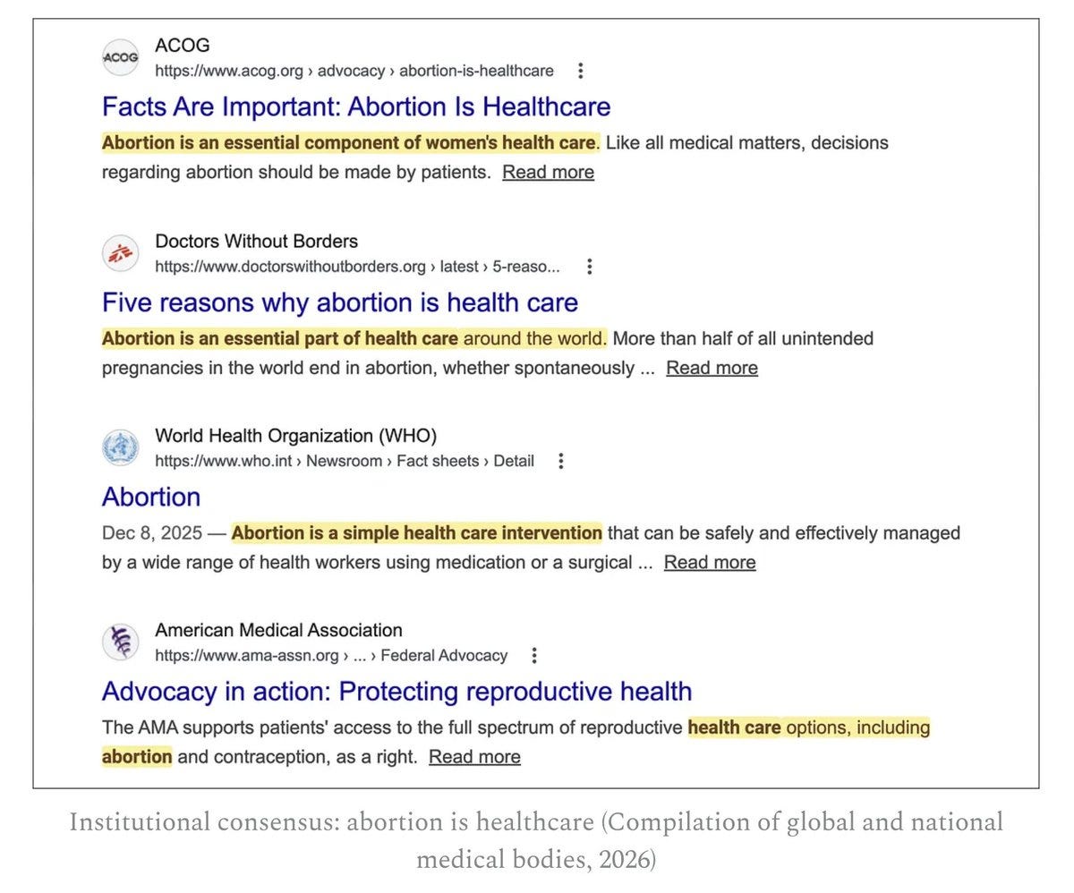Click Read more under ACOG snippet
The image size is (1074, 893).
pyautogui.click(x=548, y=172)
